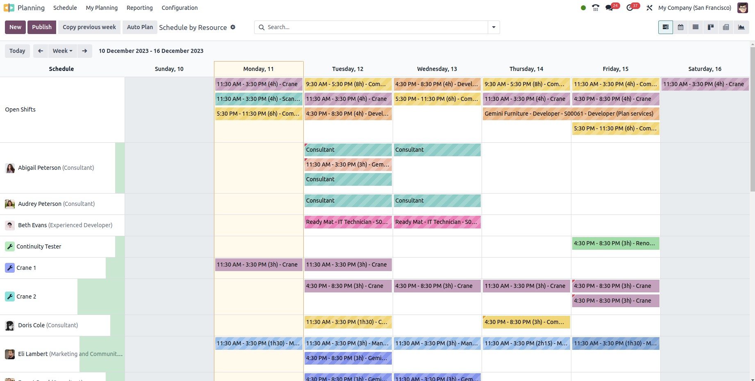Go to the previous week arrow
The image size is (755, 381).
(x=40, y=51)
